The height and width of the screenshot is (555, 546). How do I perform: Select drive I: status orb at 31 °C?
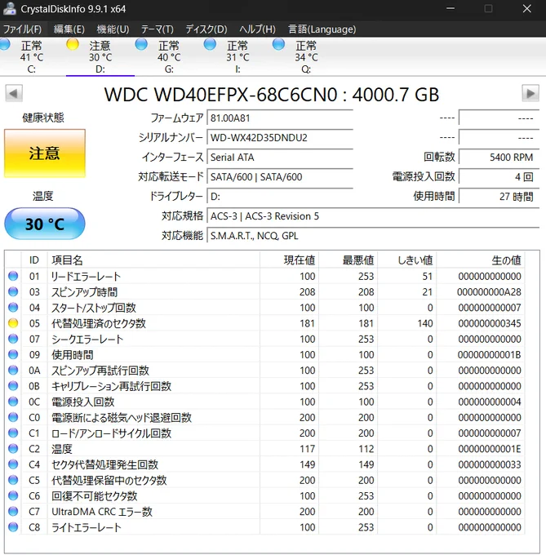210,44
